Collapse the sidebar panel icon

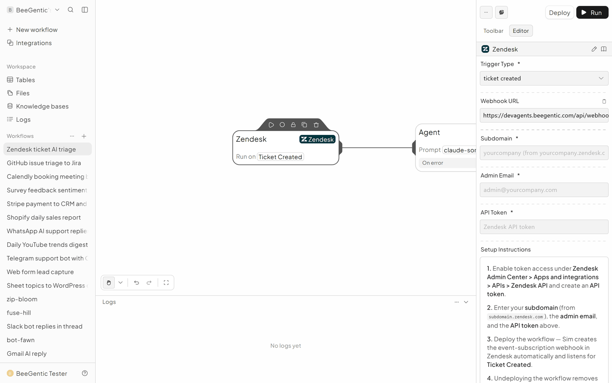tap(85, 10)
